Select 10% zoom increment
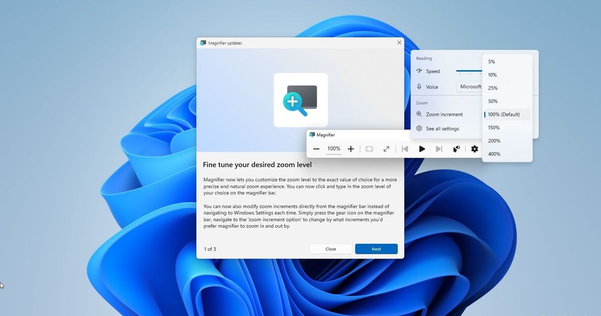 (x=507, y=75)
